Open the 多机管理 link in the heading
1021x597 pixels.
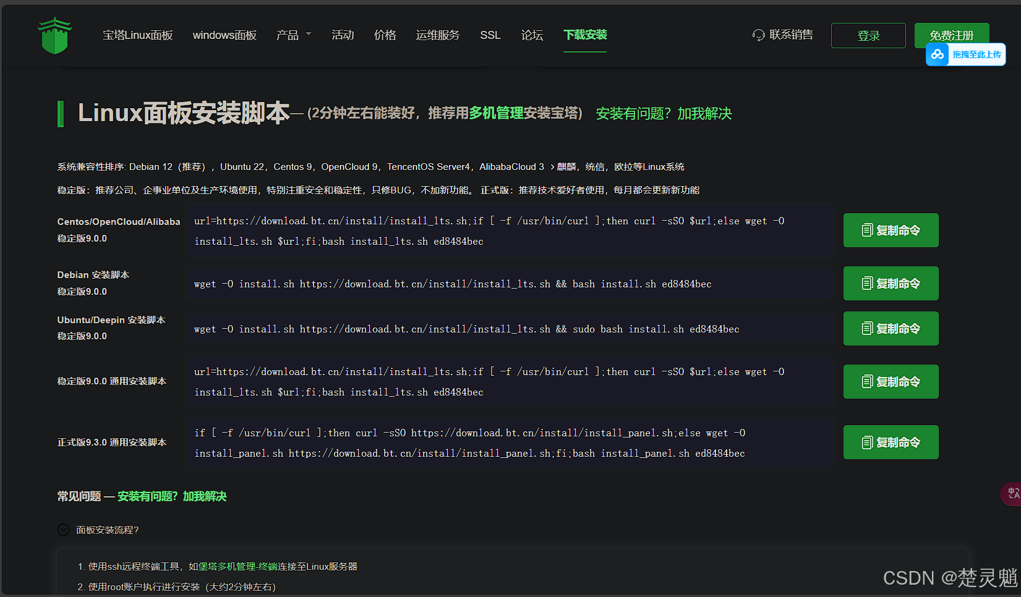tap(496, 113)
